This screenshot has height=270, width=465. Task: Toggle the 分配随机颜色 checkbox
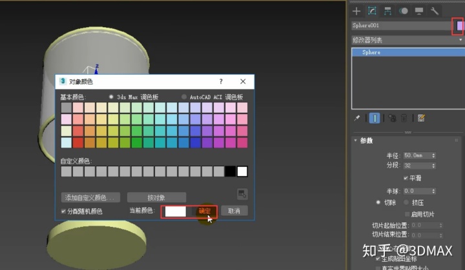(63, 211)
